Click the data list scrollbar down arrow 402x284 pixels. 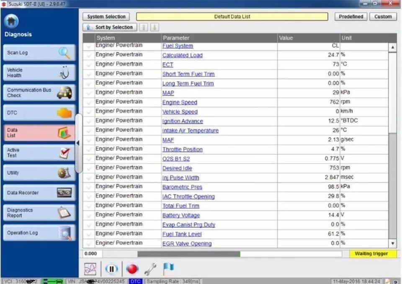tap(392, 243)
